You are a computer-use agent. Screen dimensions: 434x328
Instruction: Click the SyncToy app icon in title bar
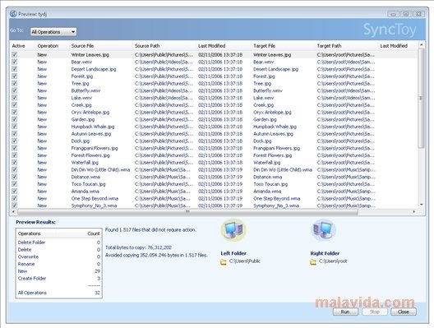[13, 13]
